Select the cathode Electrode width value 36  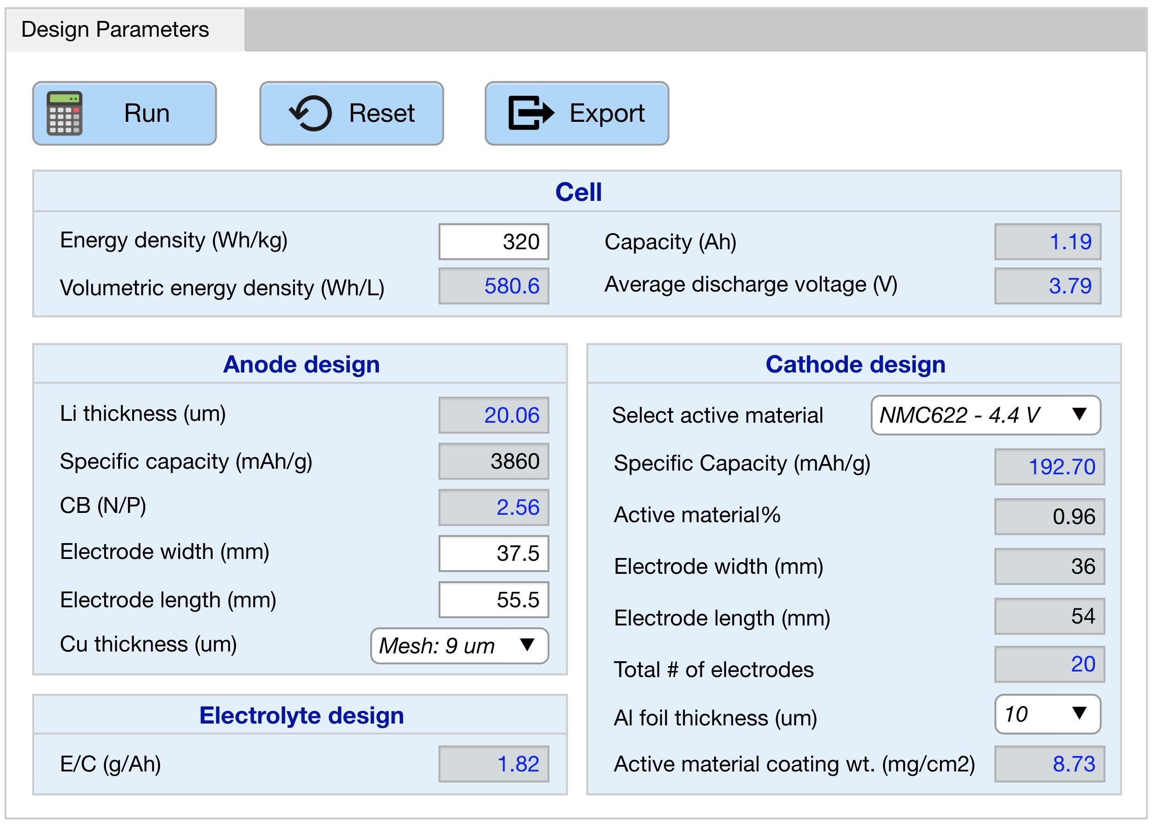pyautogui.click(x=1049, y=566)
